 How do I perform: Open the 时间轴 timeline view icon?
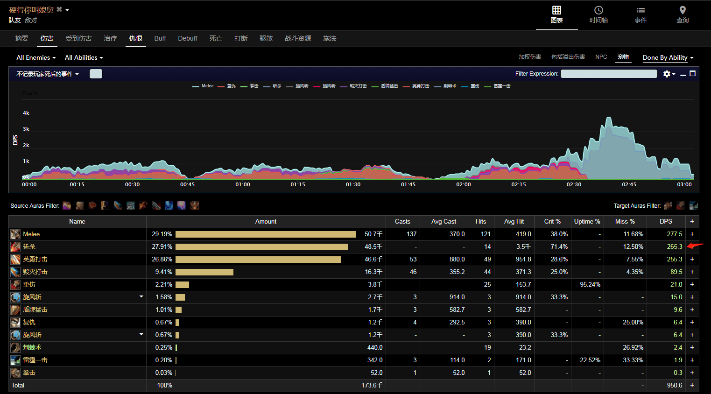598,10
